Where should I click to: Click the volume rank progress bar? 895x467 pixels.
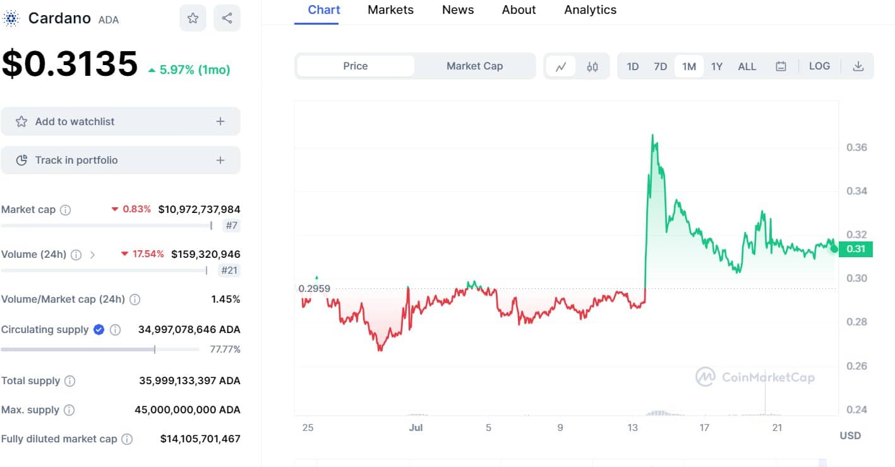click(x=104, y=270)
